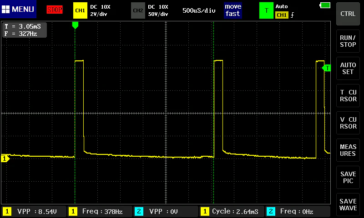Tap the SAVE PIC button
This screenshot has width=364, height=218.
point(348,178)
